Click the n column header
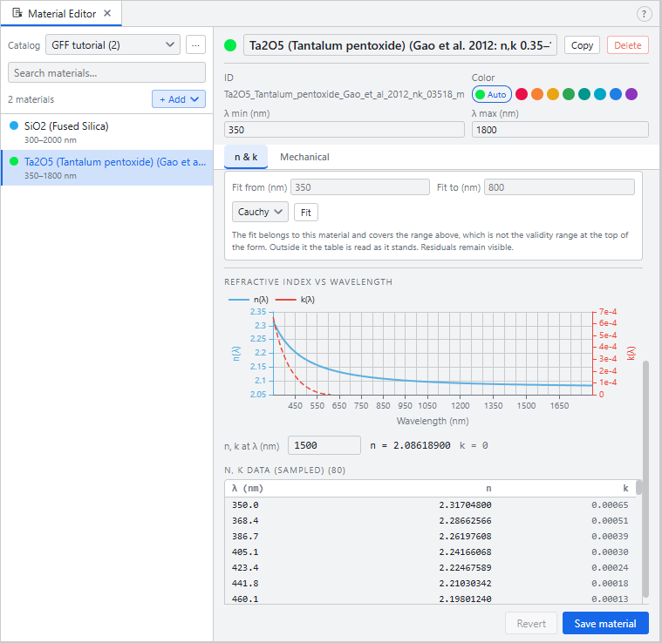 click(488, 488)
